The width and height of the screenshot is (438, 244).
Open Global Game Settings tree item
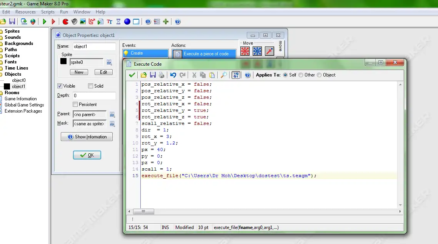[24, 105]
